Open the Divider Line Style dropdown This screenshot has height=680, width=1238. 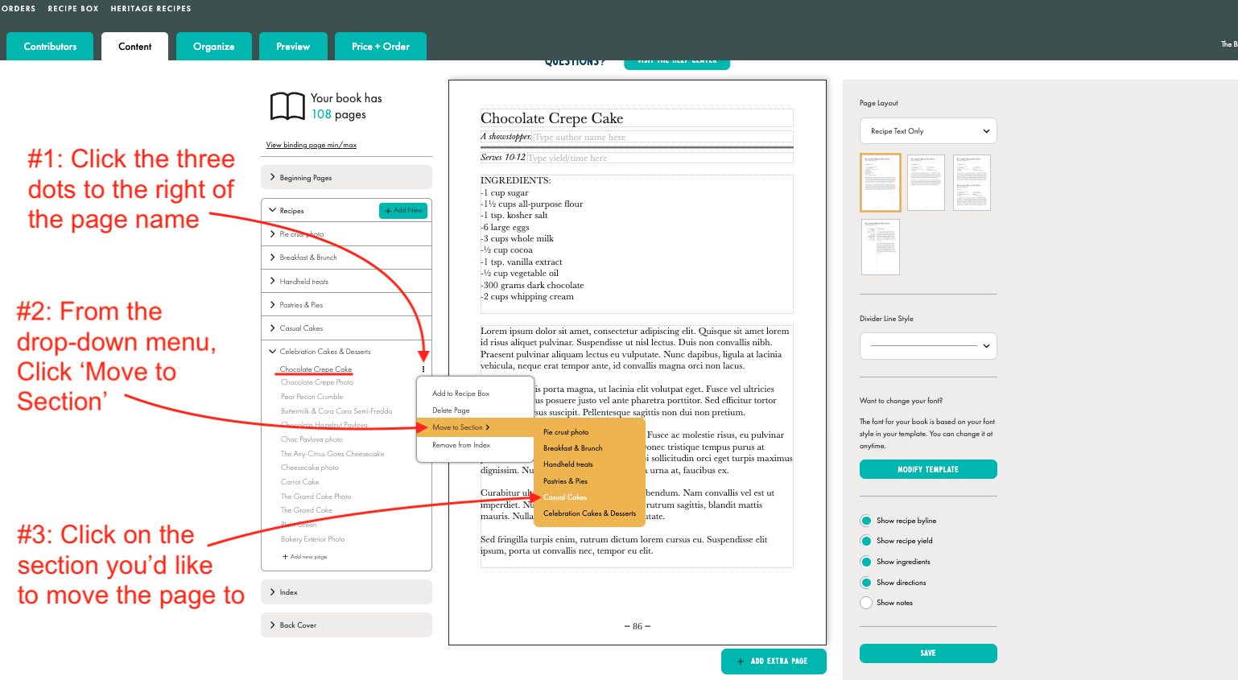click(928, 346)
